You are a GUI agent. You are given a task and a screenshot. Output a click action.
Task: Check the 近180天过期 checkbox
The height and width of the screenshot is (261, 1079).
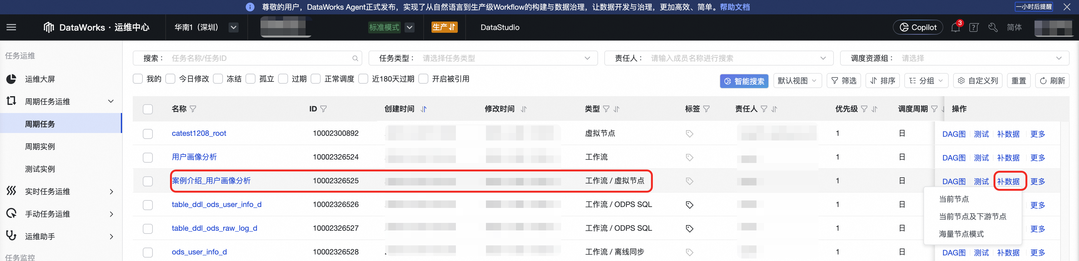coord(364,78)
